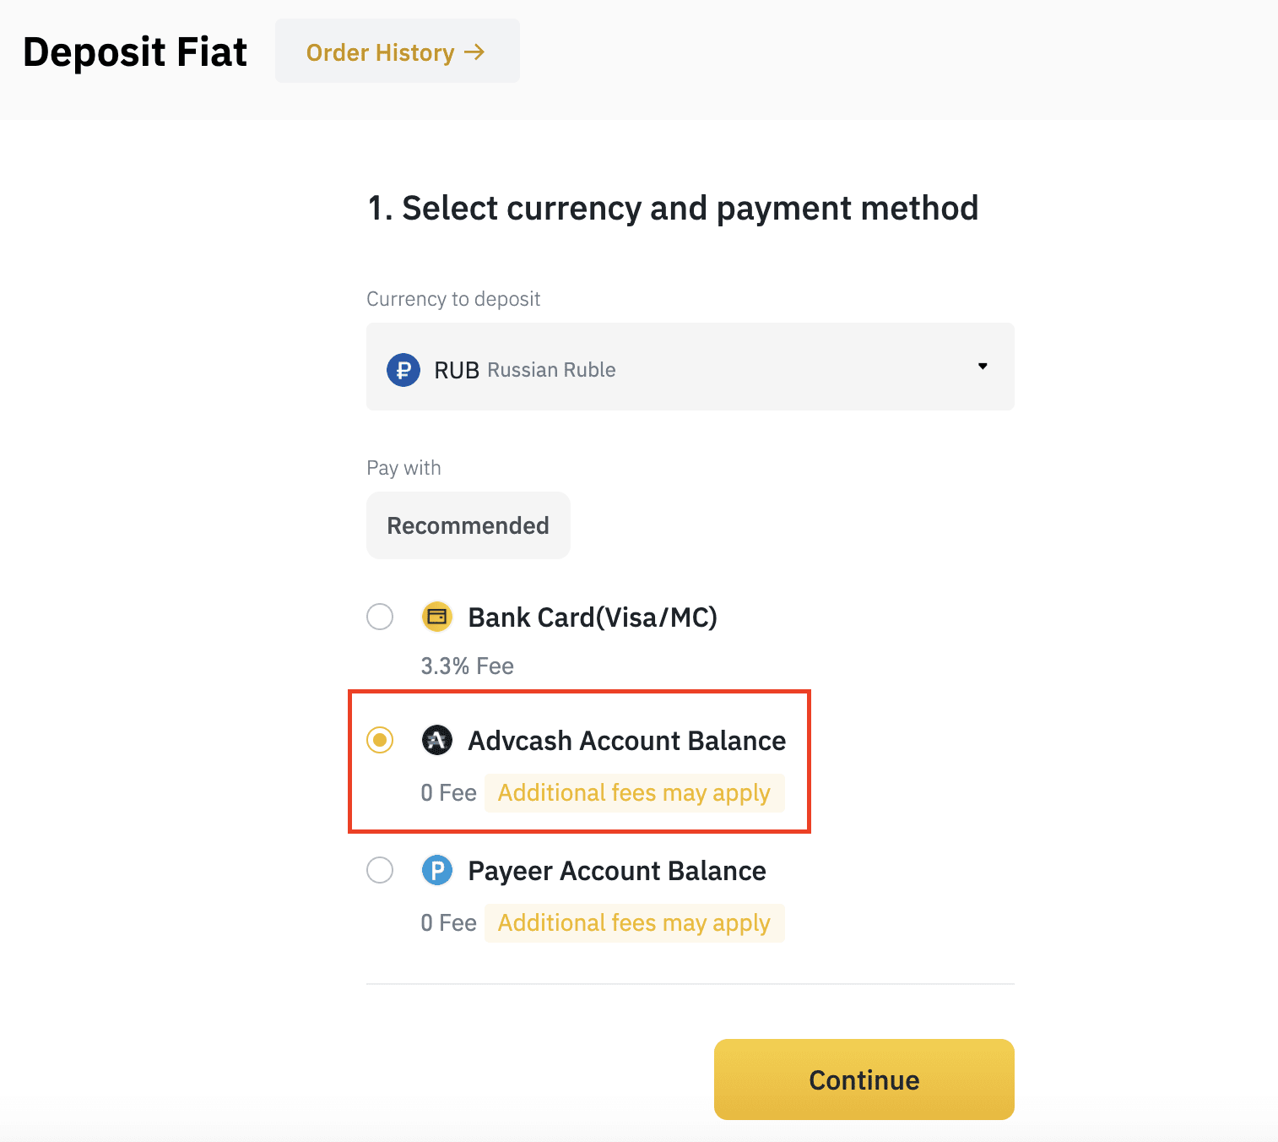Click the RUB ruble currency icon

(x=403, y=370)
